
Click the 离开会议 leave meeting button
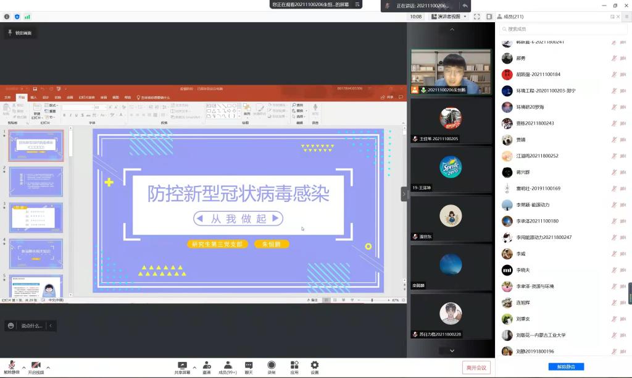pos(476,367)
